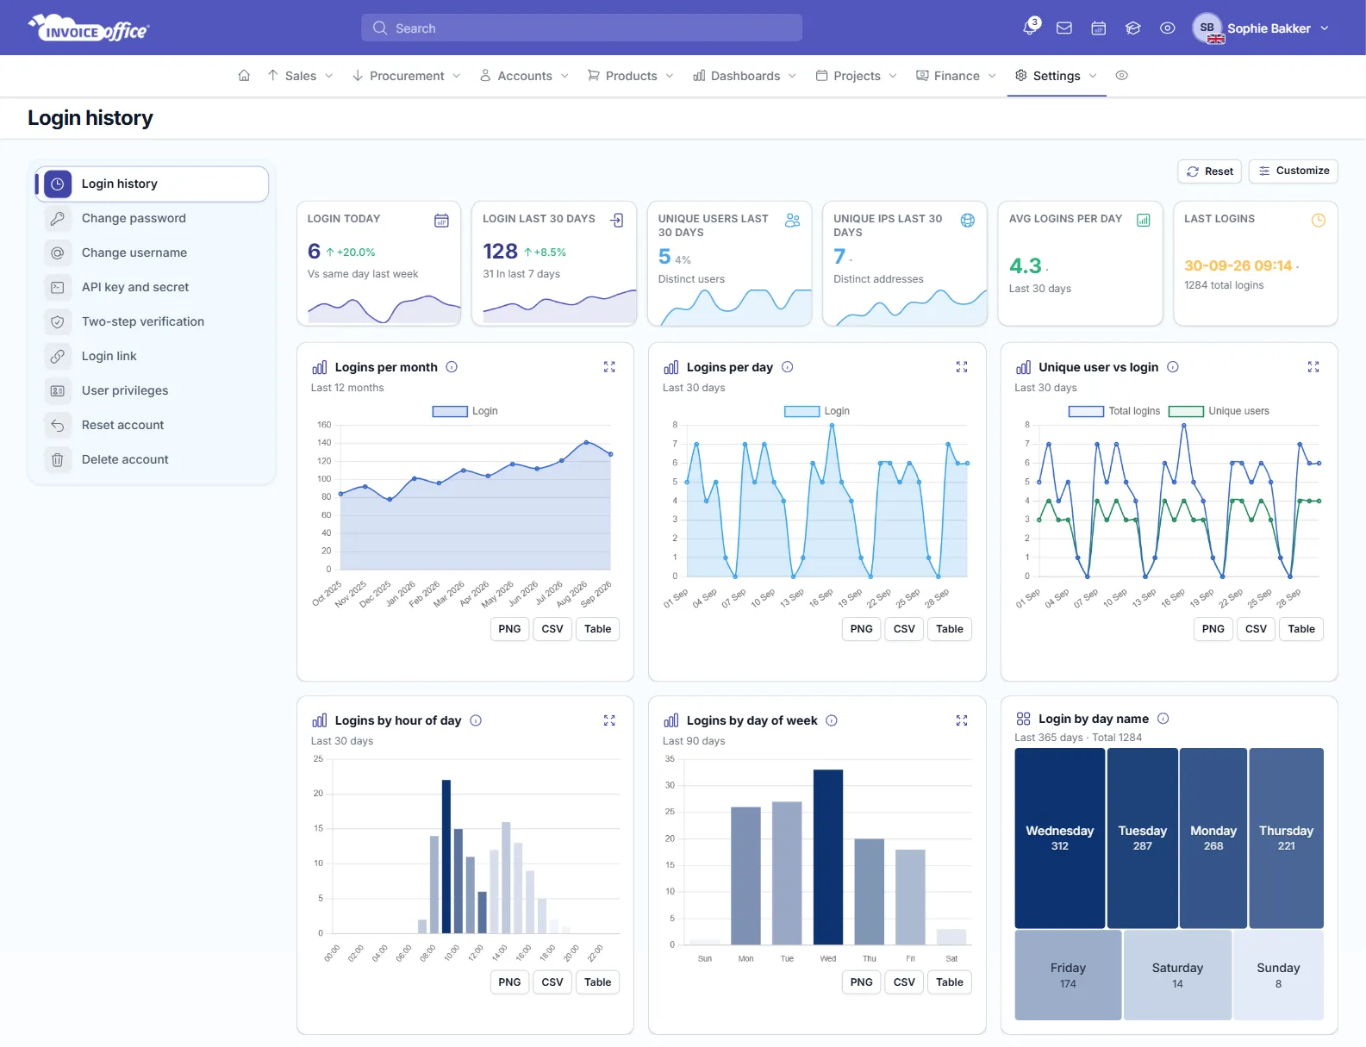Open Two-step verification in sidebar
1366x1047 pixels.
tap(152, 321)
